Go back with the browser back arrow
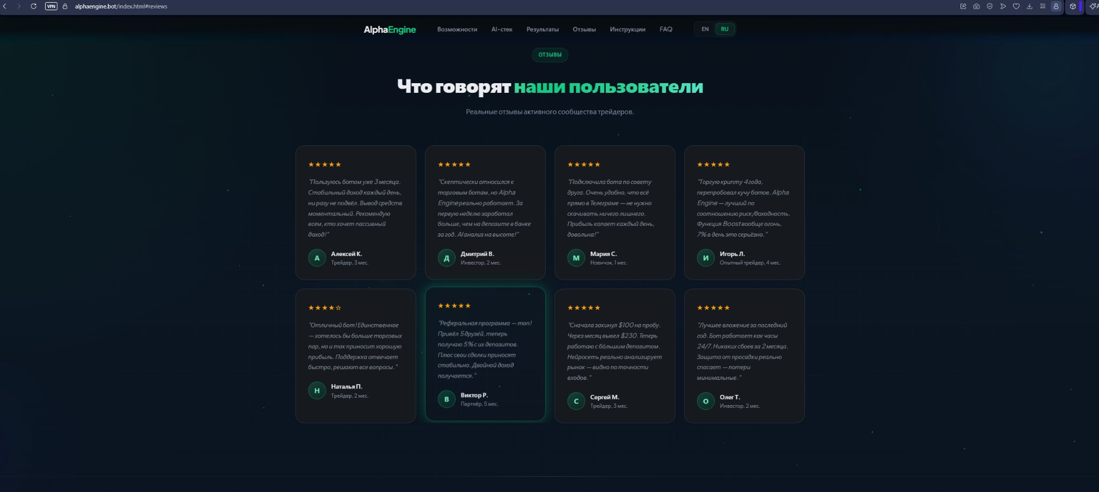 point(5,6)
